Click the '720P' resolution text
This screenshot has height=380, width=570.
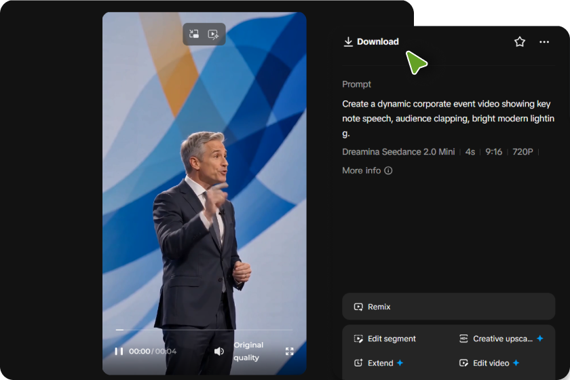522,151
